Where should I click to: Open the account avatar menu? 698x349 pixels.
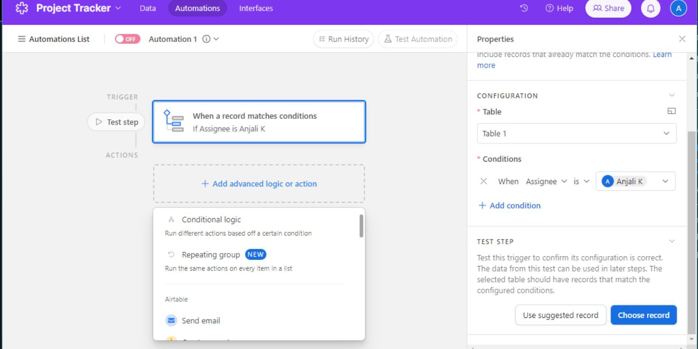click(x=678, y=8)
